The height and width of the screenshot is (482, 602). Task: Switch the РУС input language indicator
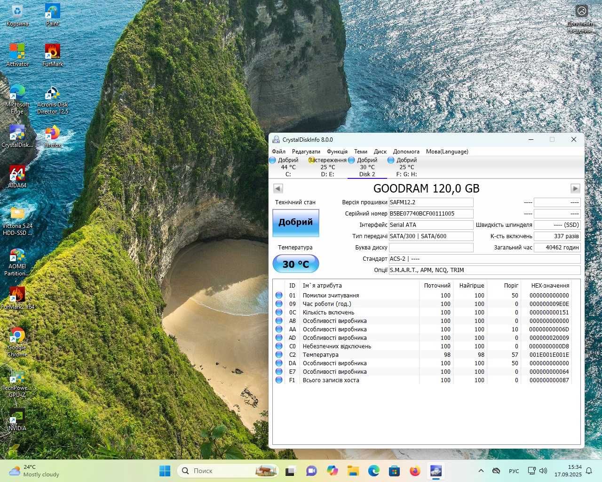pyautogui.click(x=514, y=471)
